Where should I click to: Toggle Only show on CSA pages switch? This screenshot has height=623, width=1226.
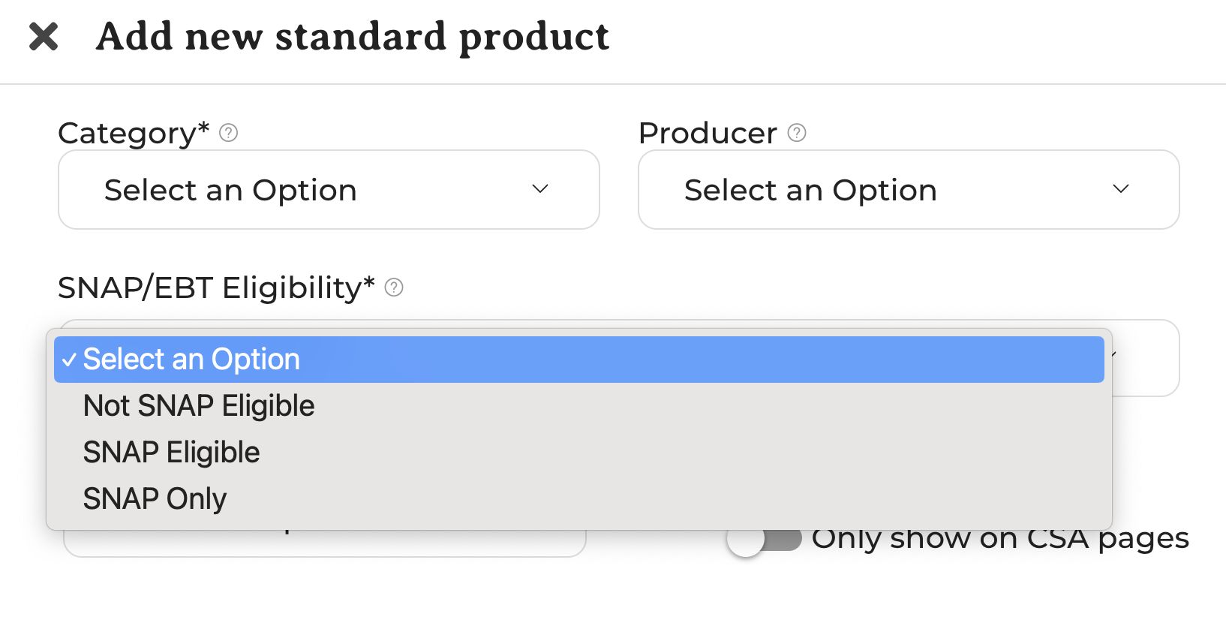point(764,539)
